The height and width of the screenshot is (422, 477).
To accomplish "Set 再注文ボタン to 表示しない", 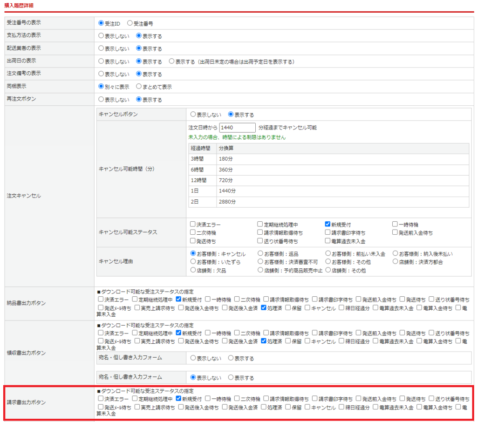I will point(101,100).
